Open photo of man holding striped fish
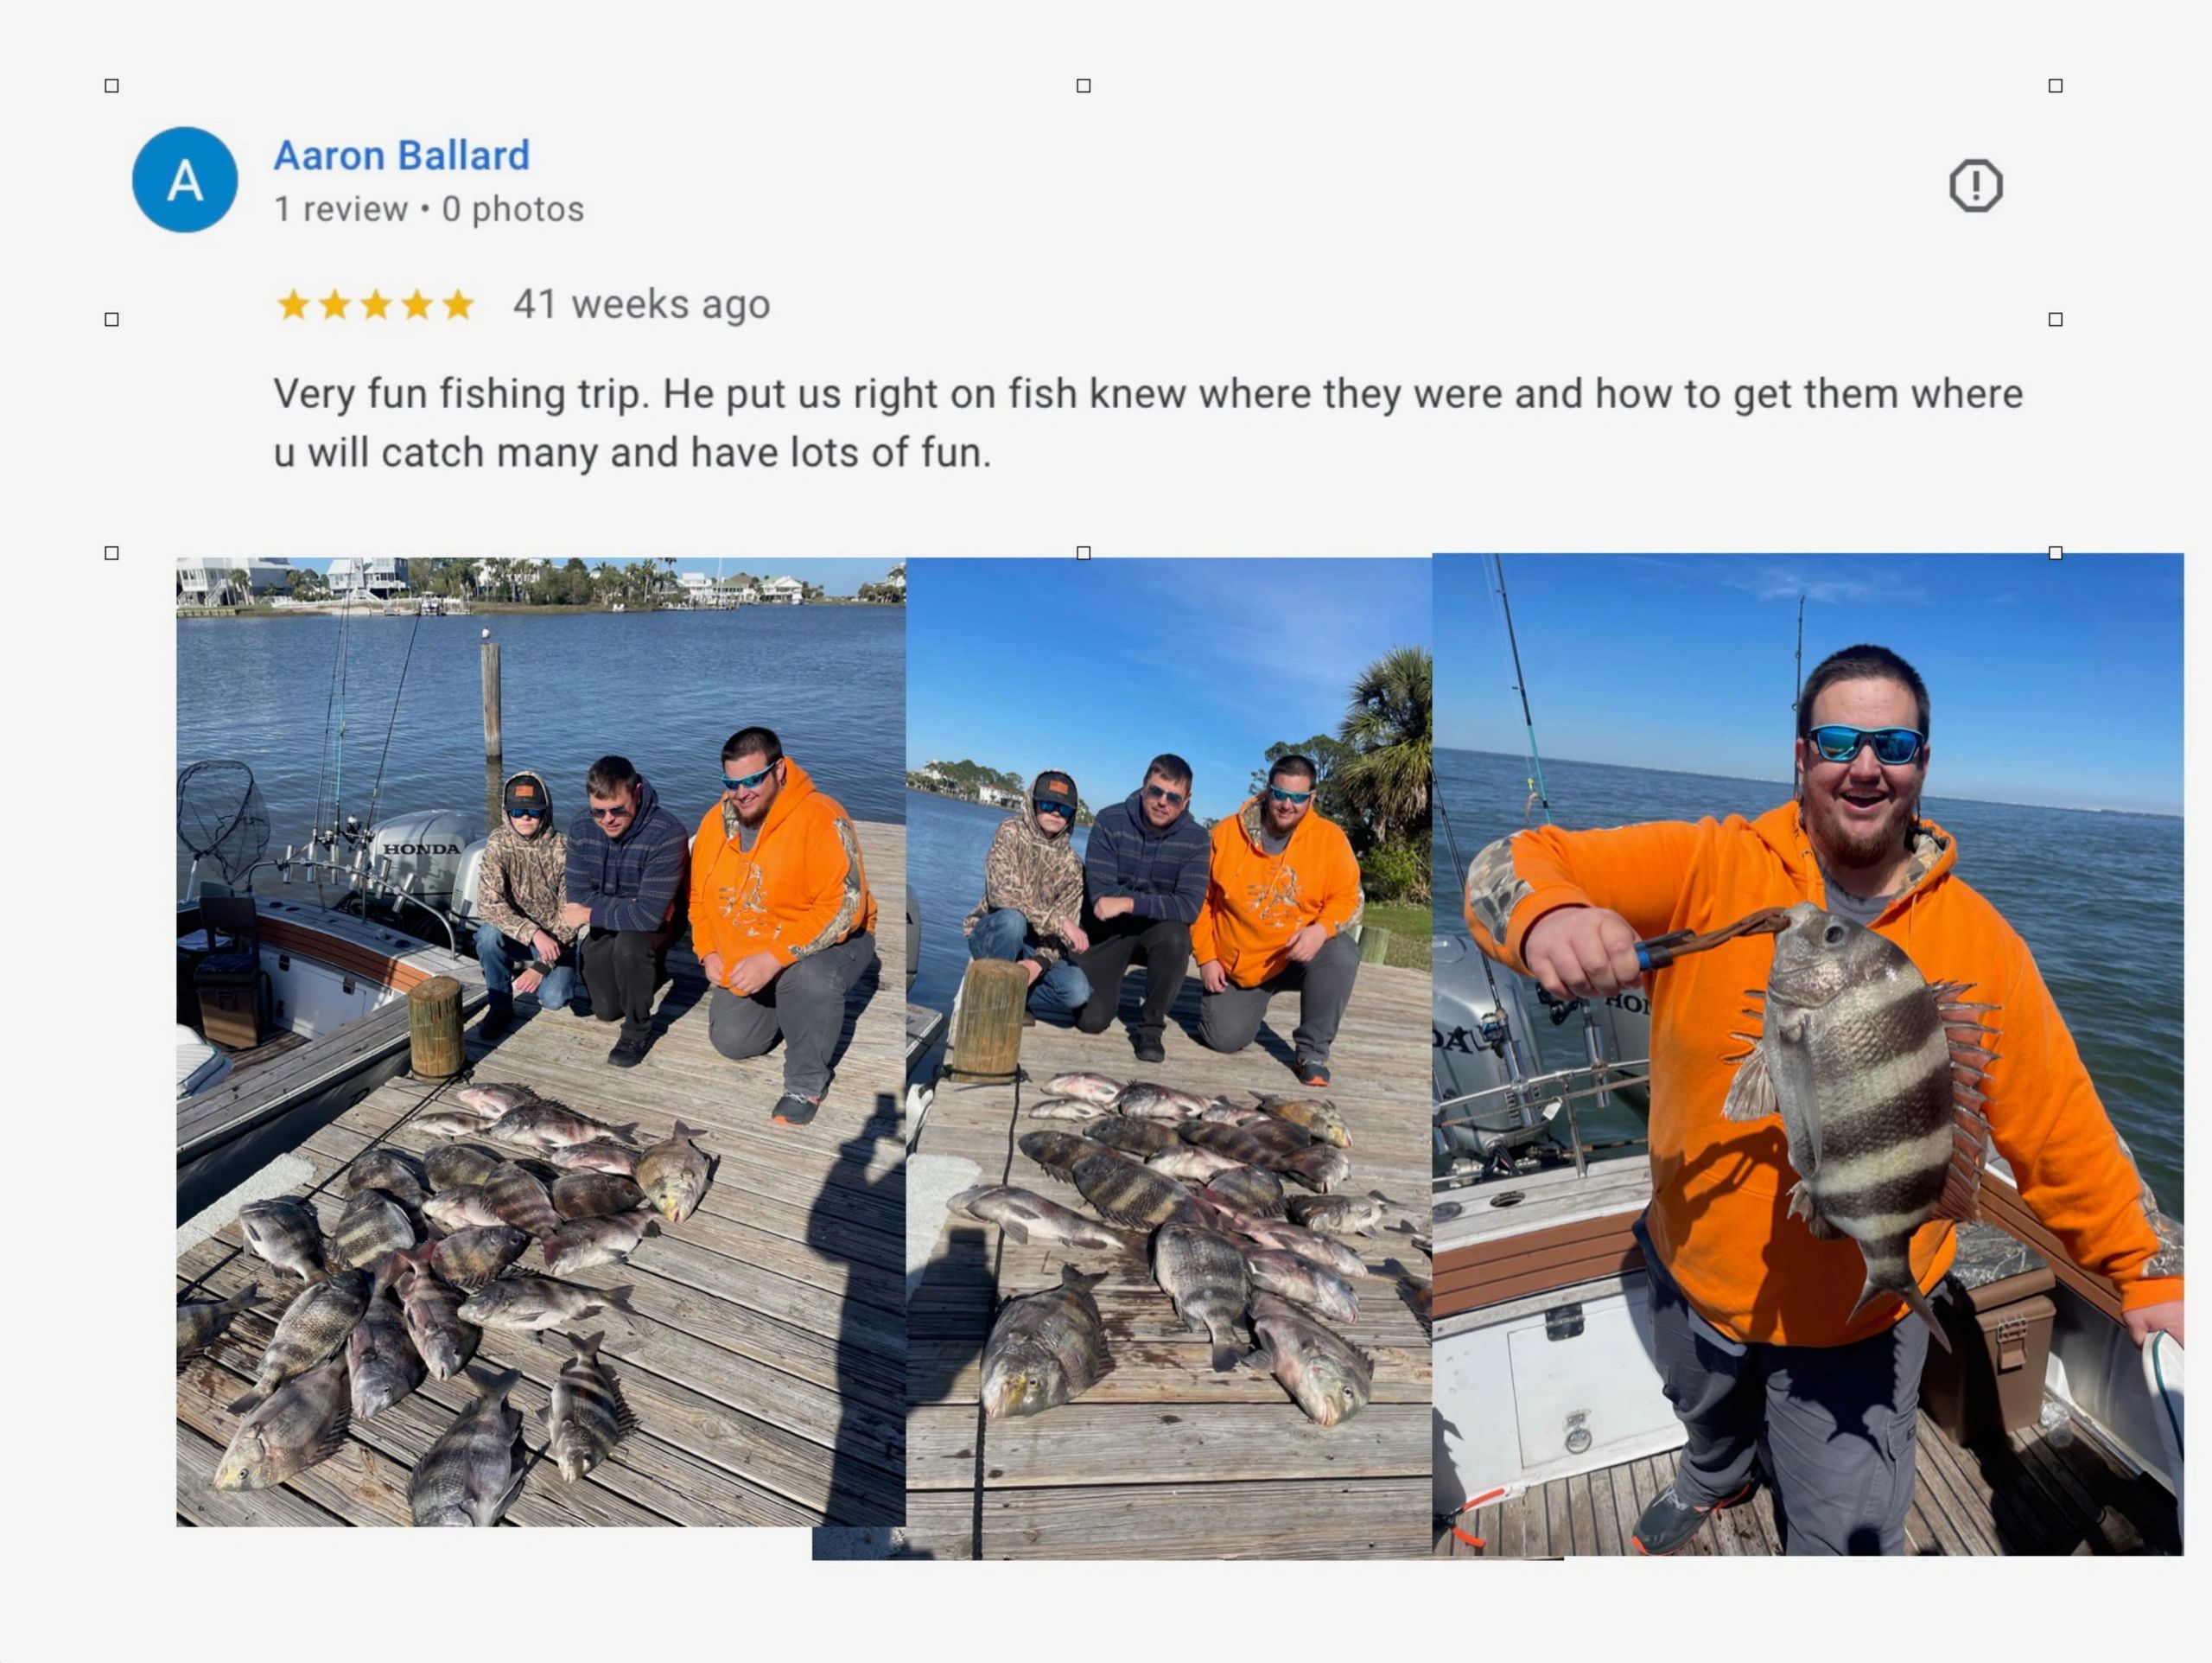 click(1808, 1054)
